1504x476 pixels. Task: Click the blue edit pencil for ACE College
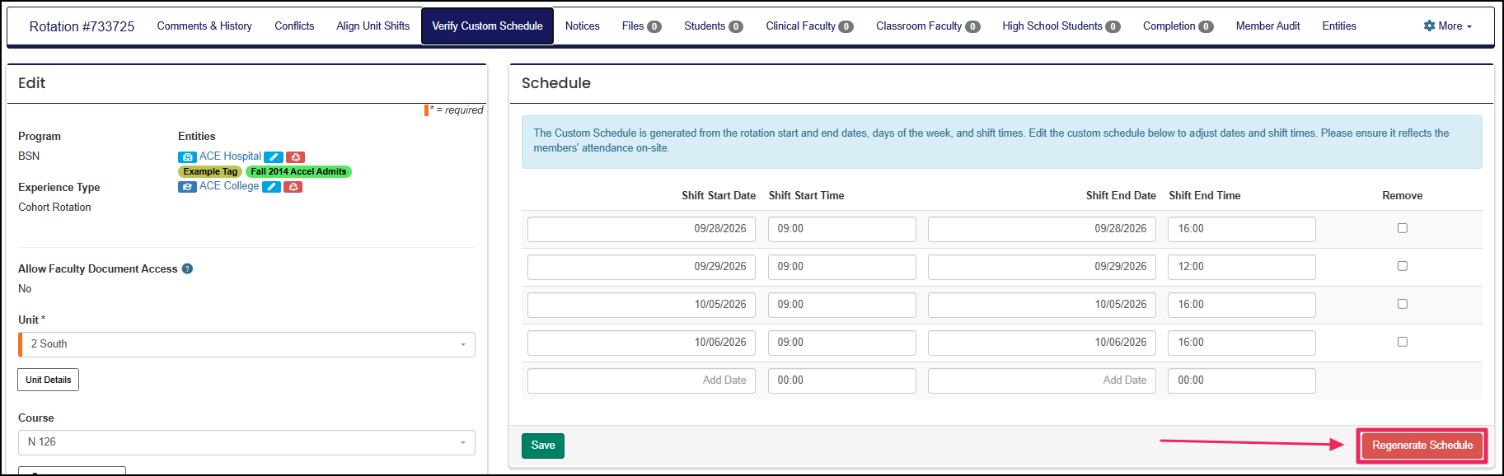[271, 187]
